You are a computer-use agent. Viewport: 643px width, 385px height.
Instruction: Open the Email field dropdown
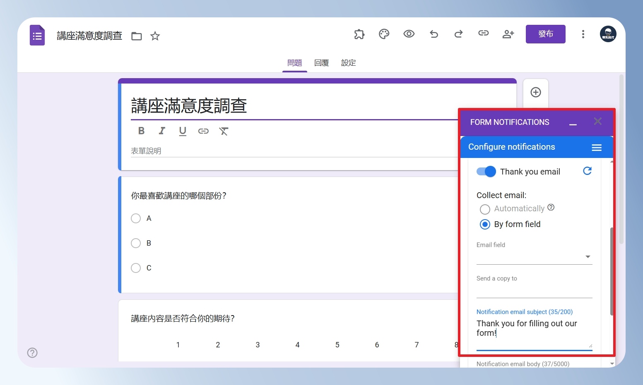[535, 257]
